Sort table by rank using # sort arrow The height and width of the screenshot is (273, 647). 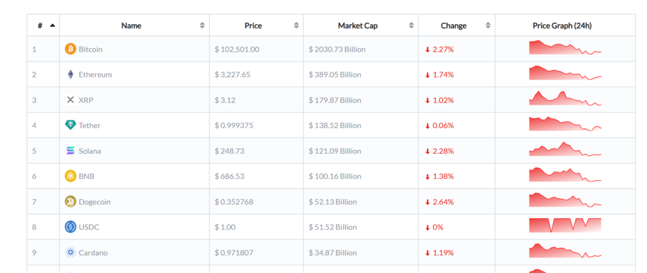52,25
